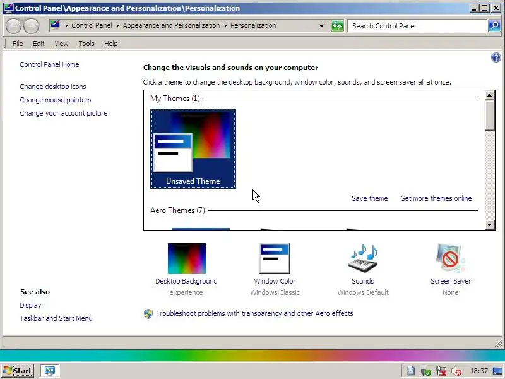Open the Tools menu
The width and height of the screenshot is (505, 379).
(86, 44)
